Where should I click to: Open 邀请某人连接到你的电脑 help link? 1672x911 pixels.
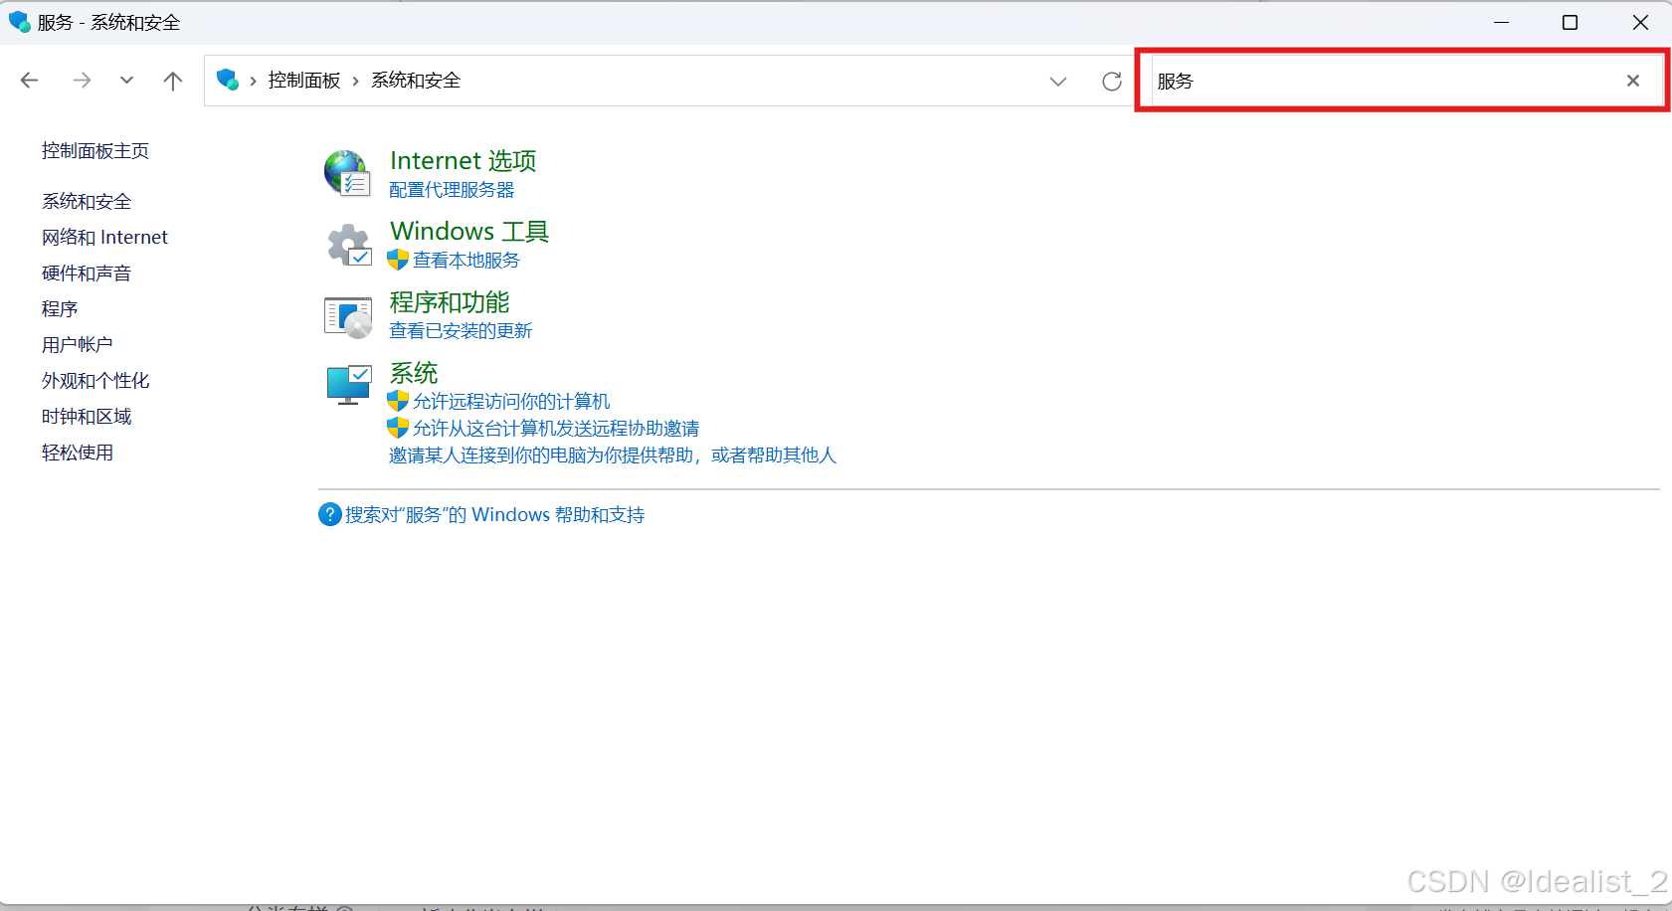tap(613, 455)
